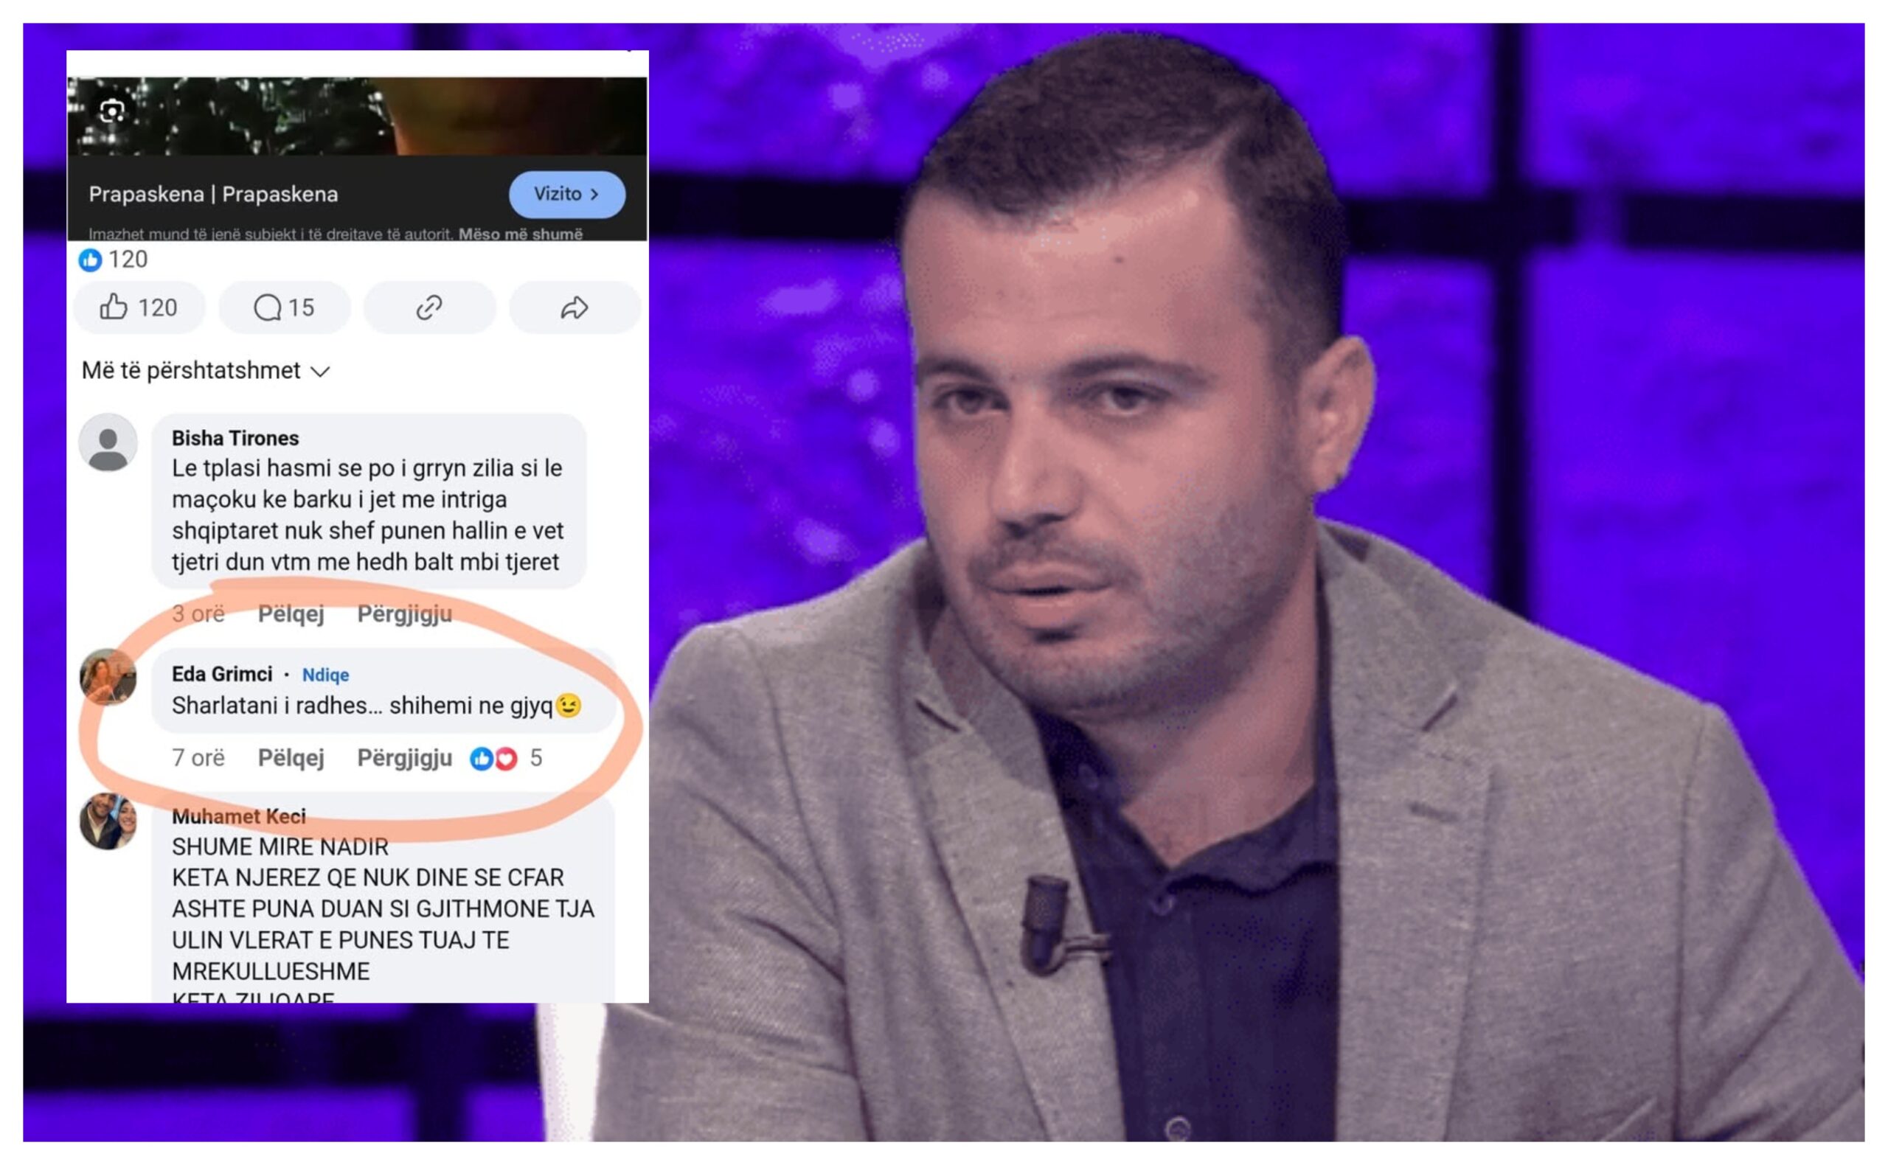Click the Muhamet Keci commenter name

click(239, 816)
